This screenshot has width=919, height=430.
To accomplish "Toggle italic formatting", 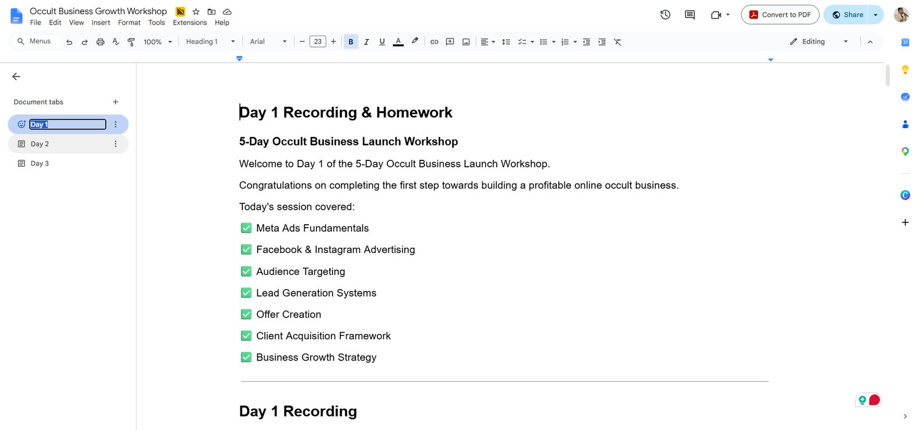I will [x=366, y=42].
